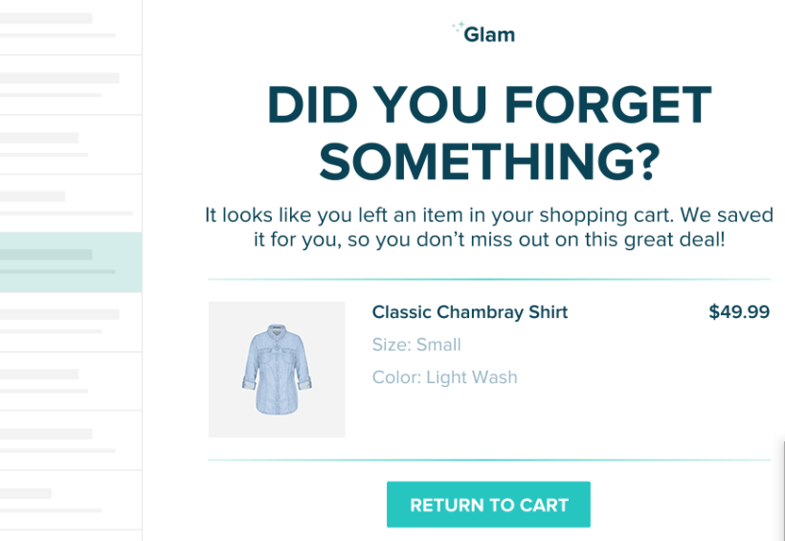Click the Color: Light Wash detail text
Viewport: 785px width, 541px height.
pyautogui.click(x=444, y=377)
